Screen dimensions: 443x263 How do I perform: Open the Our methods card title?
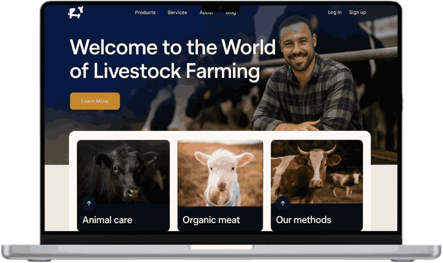[x=304, y=220]
